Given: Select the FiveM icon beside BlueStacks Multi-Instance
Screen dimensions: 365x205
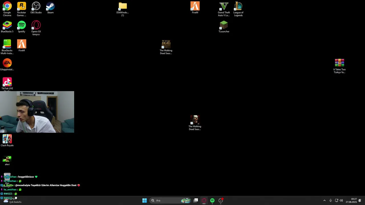Looking at the screenshot, I should click(x=22, y=46).
